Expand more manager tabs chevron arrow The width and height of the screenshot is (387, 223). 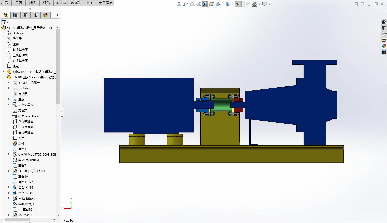pos(57,15)
